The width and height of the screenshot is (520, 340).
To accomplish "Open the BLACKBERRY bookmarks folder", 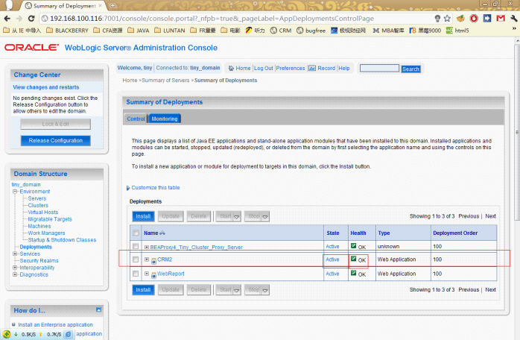I will tap(67, 31).
